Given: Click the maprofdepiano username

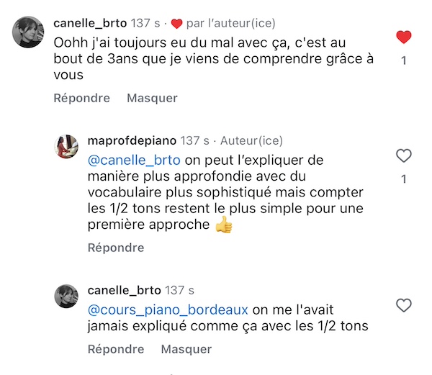Looking at the screenshot, I should pos(132,140).
